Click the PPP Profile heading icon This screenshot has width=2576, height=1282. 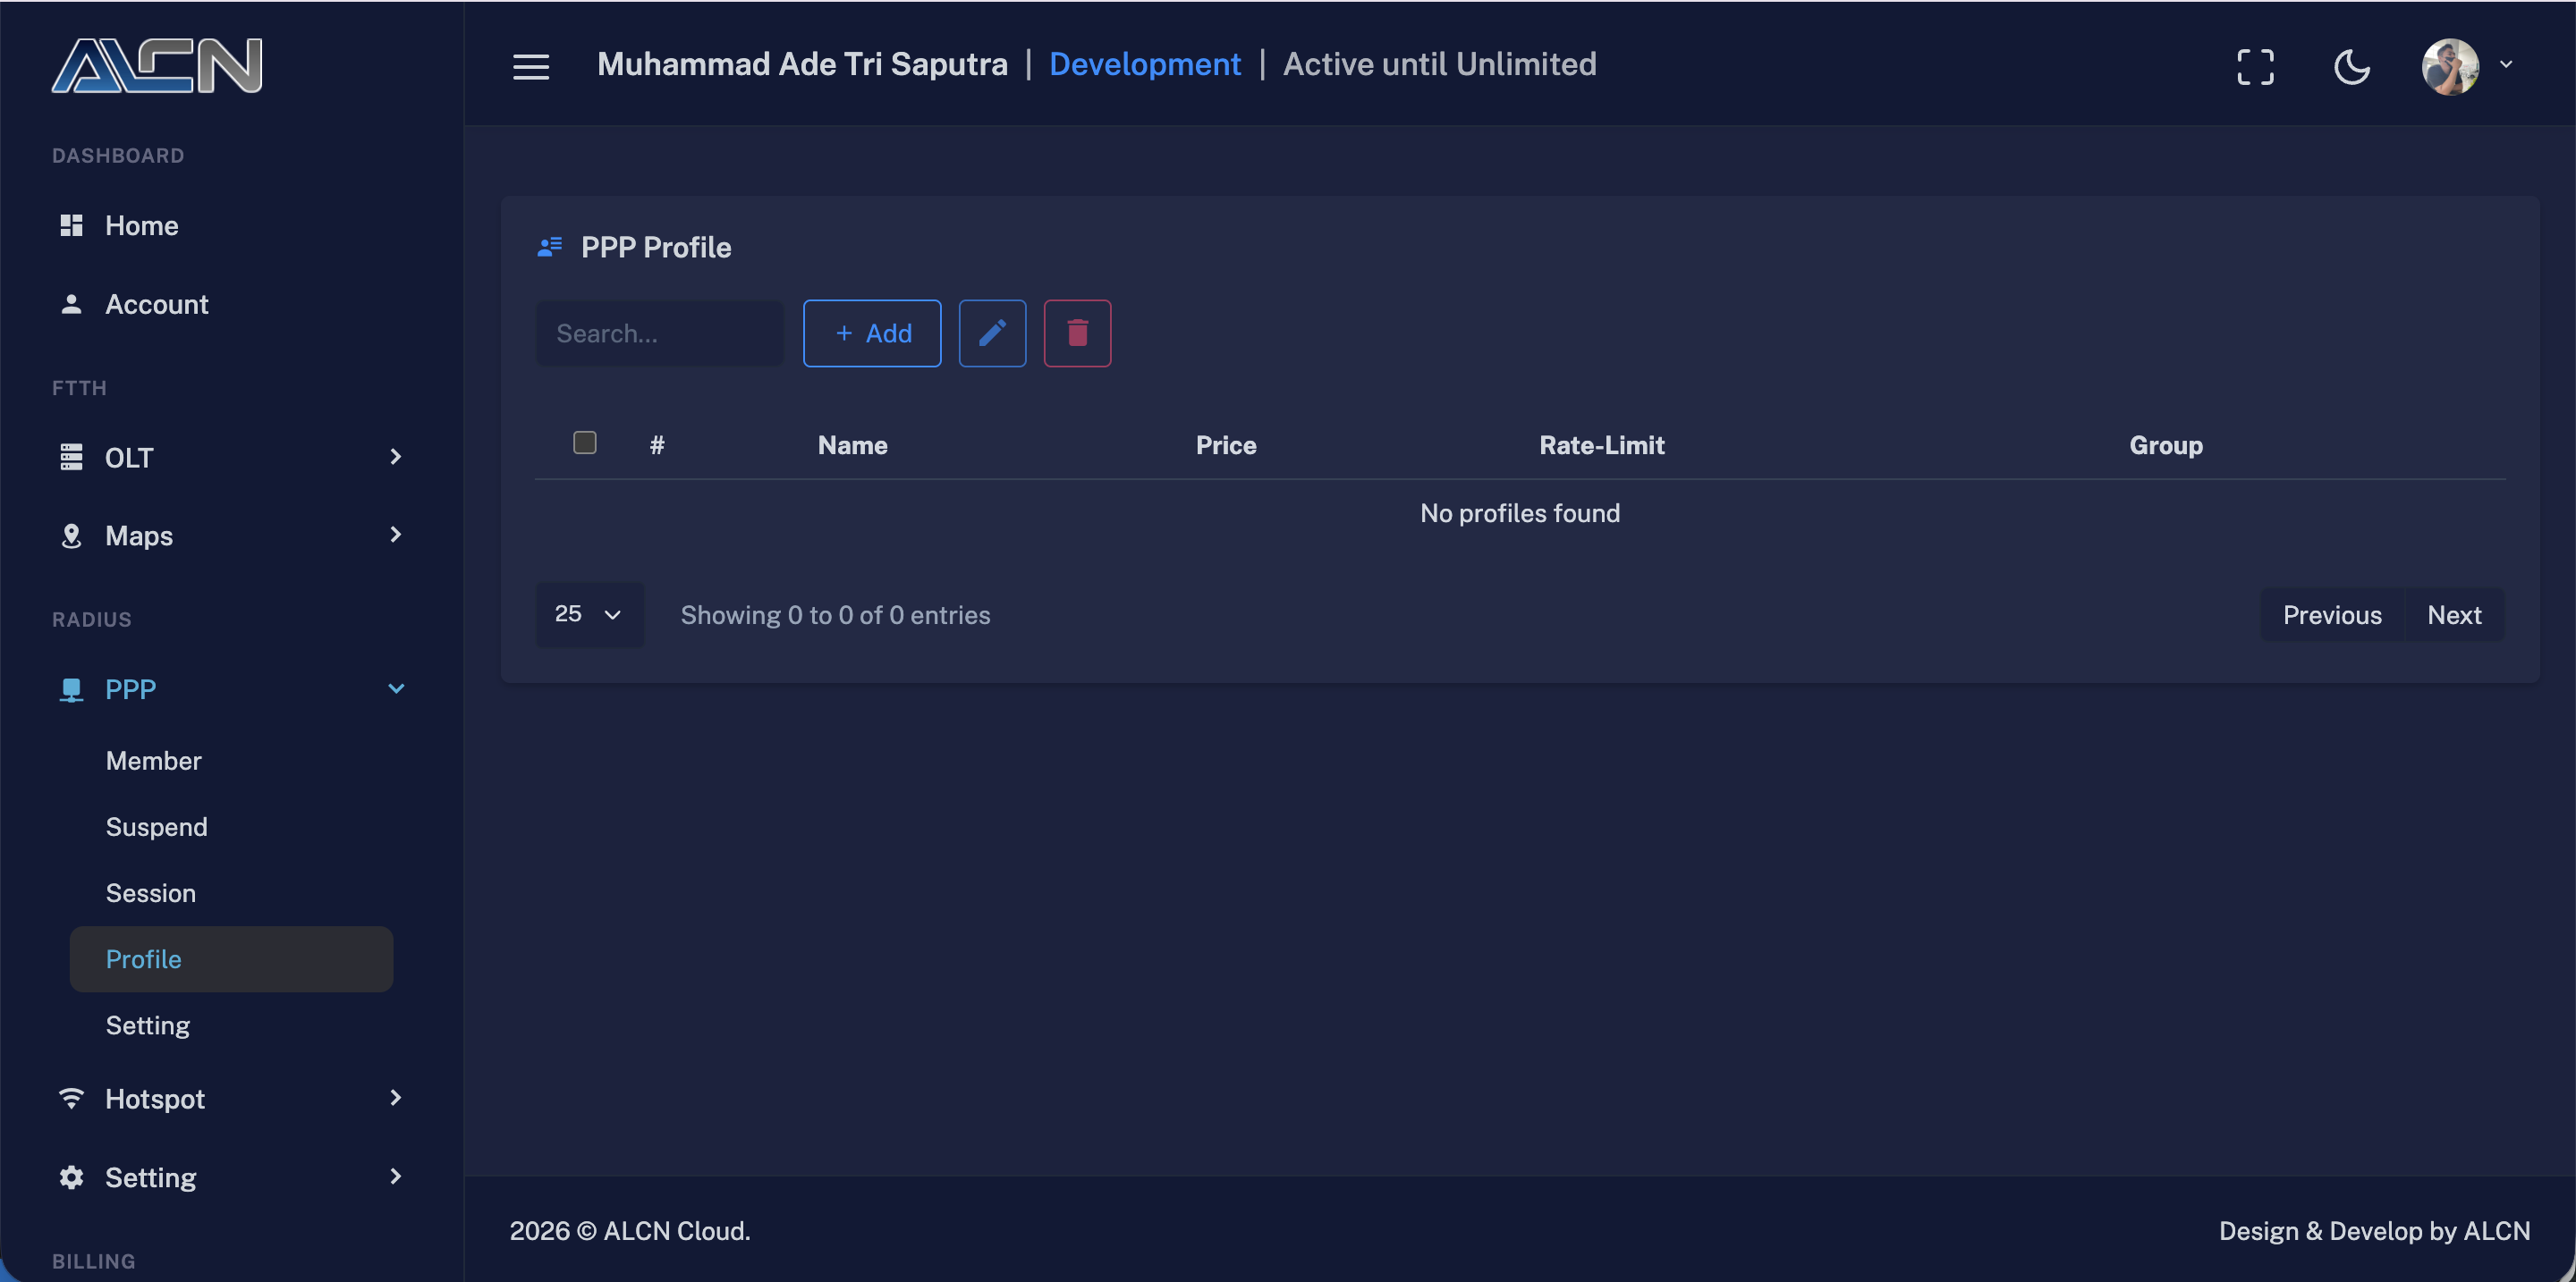(x=550, y=246)
